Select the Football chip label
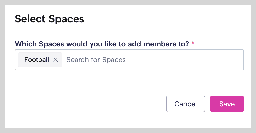 coord(37,60)
